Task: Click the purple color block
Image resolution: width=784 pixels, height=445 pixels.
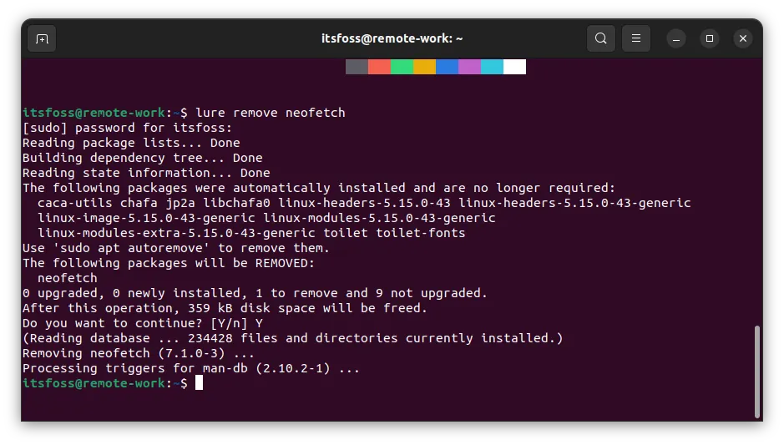Action: point(469,67)
